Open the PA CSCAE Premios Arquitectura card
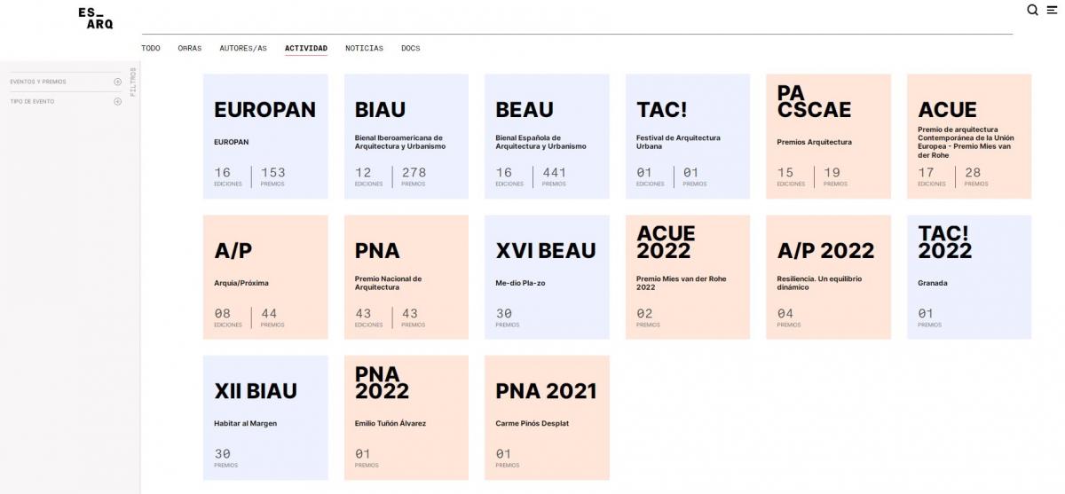This screenshot has width=1065, height=494. (x=828, y=137)
